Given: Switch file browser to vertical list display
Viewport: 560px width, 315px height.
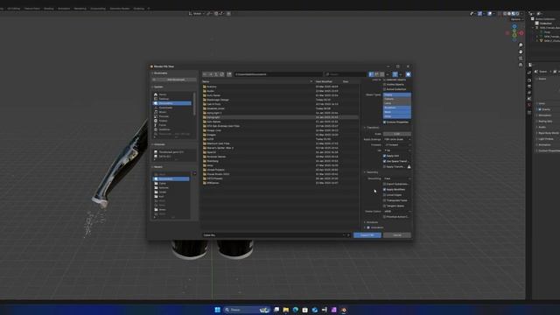Looking at the screenshot, I should tap(371, 74).
